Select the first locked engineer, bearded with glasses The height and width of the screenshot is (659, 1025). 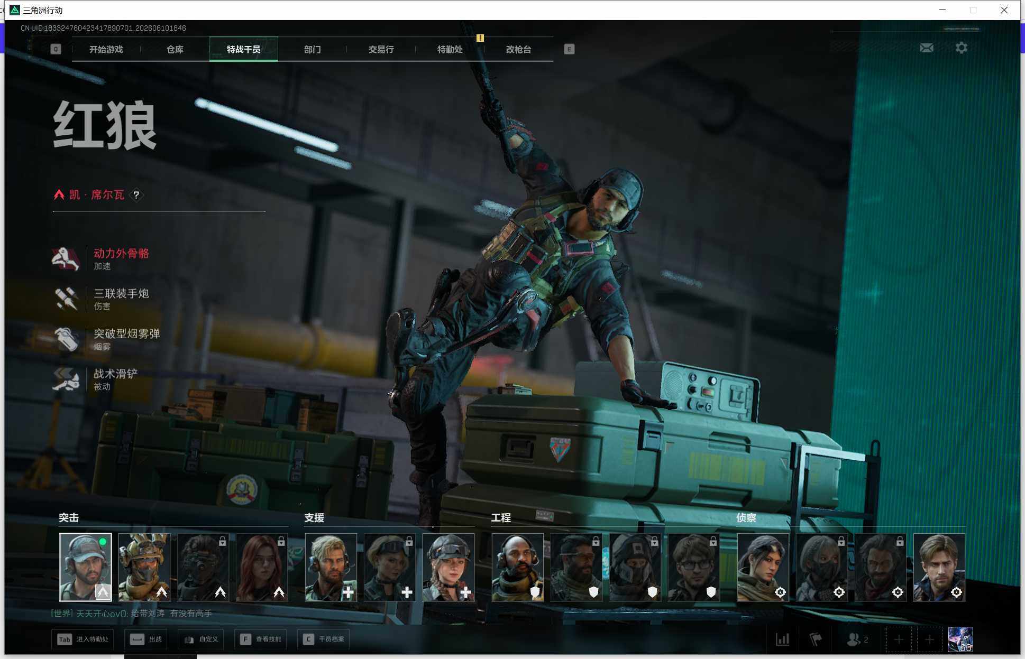(576, 567)
